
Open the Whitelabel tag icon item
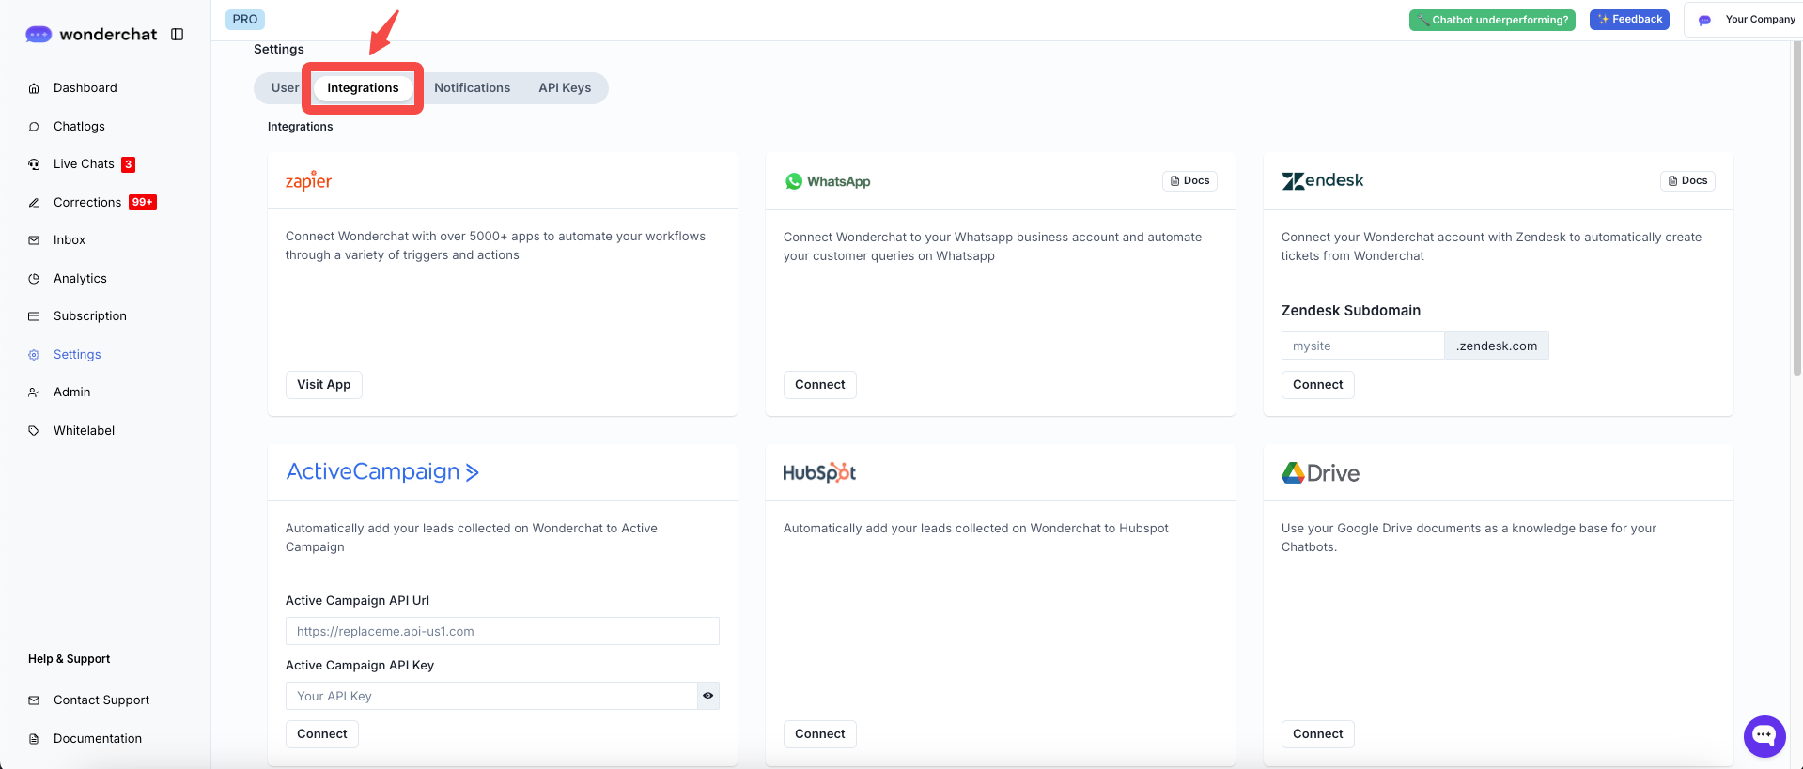[34, 431]
